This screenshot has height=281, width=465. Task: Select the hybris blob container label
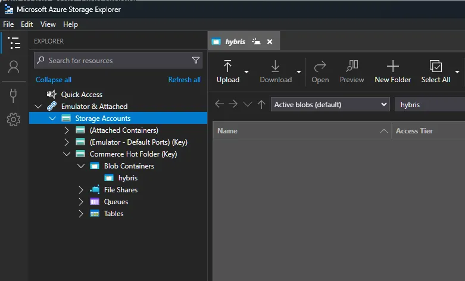click(x=128, y=178)
